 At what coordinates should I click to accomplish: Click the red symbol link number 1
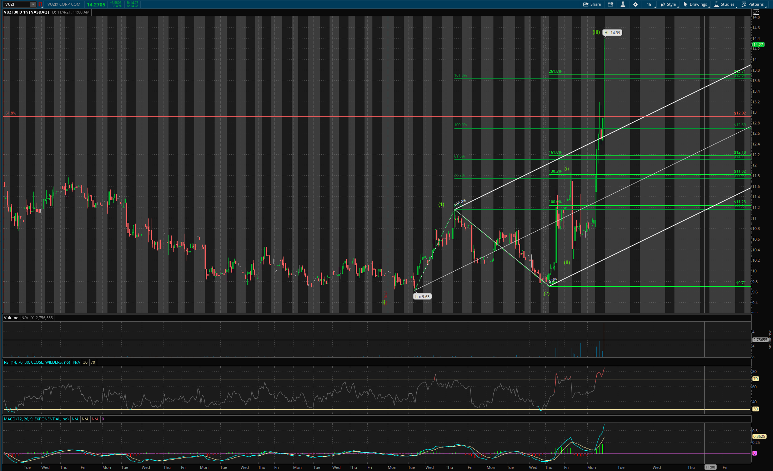click(40, 4)
